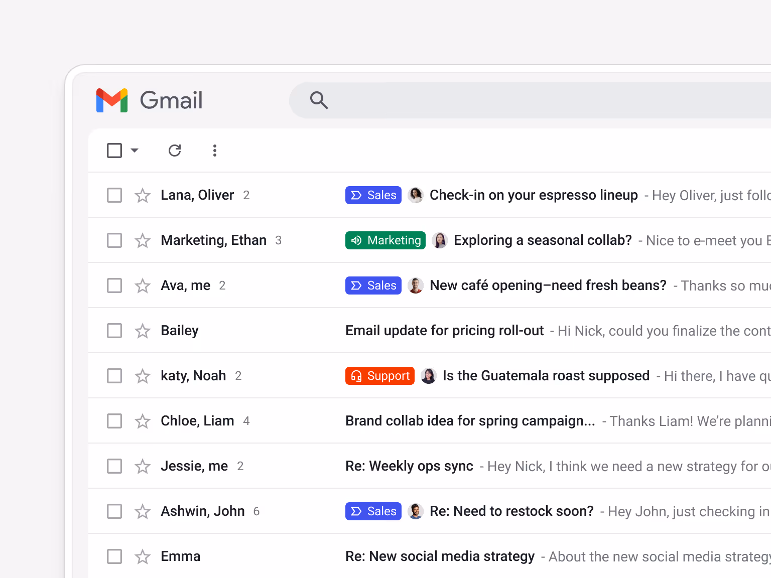
Task: Click sender name Jessie, me
Action: coord(194,466)
